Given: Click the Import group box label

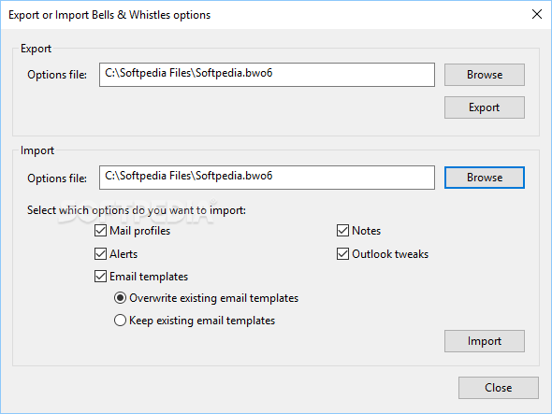Looking at the screenshot, I should (x=37, y=150).
